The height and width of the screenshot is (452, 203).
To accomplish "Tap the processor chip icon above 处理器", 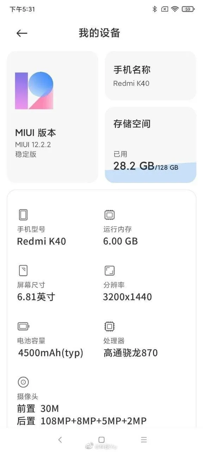I will pos(109,326).
